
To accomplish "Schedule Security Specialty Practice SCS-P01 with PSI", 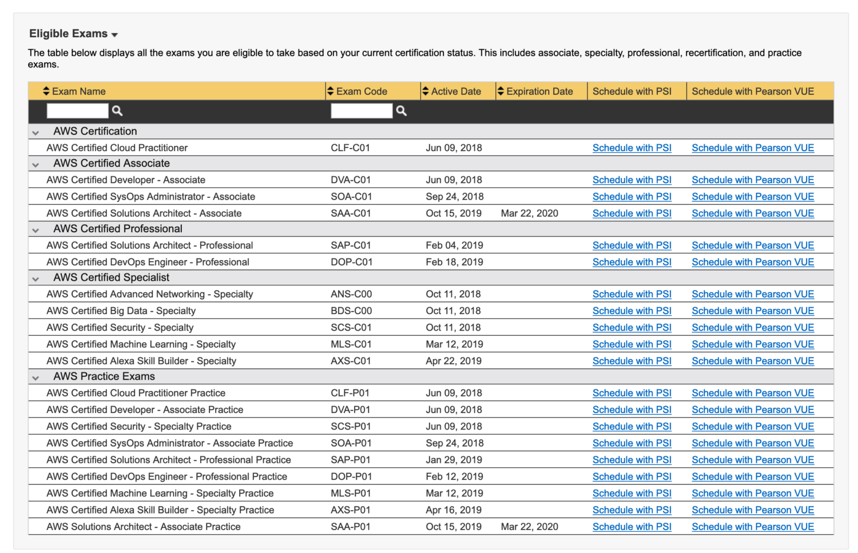I will coord(632,426).
